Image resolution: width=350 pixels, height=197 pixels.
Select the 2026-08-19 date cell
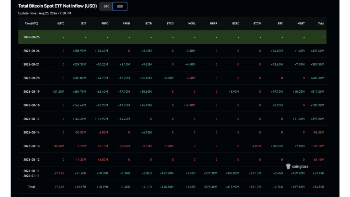click(x=31, y=92)
